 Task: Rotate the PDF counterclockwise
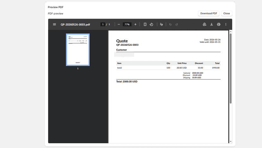click(151, 24)
